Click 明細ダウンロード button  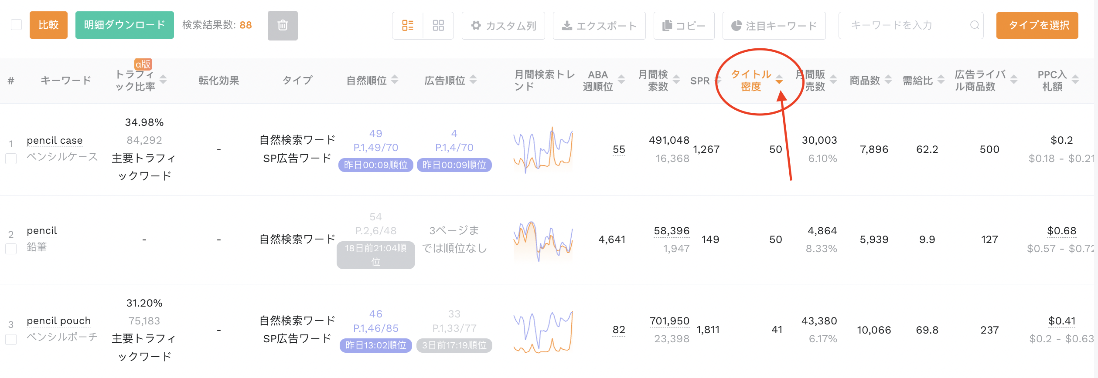click(x=125, y=25)
